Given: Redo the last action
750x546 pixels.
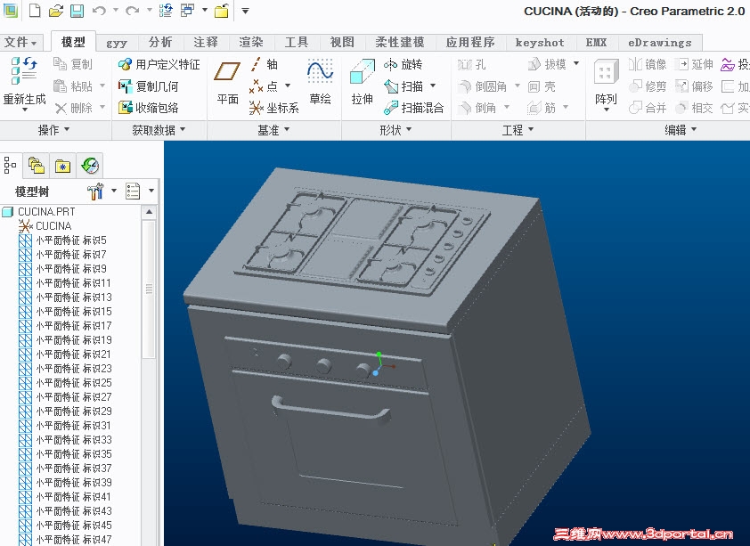Looking at the screenshot, I should click(133, 10).
